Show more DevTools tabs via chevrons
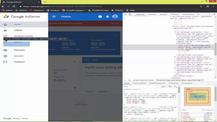217x122 pixels. tap(198, 14)
